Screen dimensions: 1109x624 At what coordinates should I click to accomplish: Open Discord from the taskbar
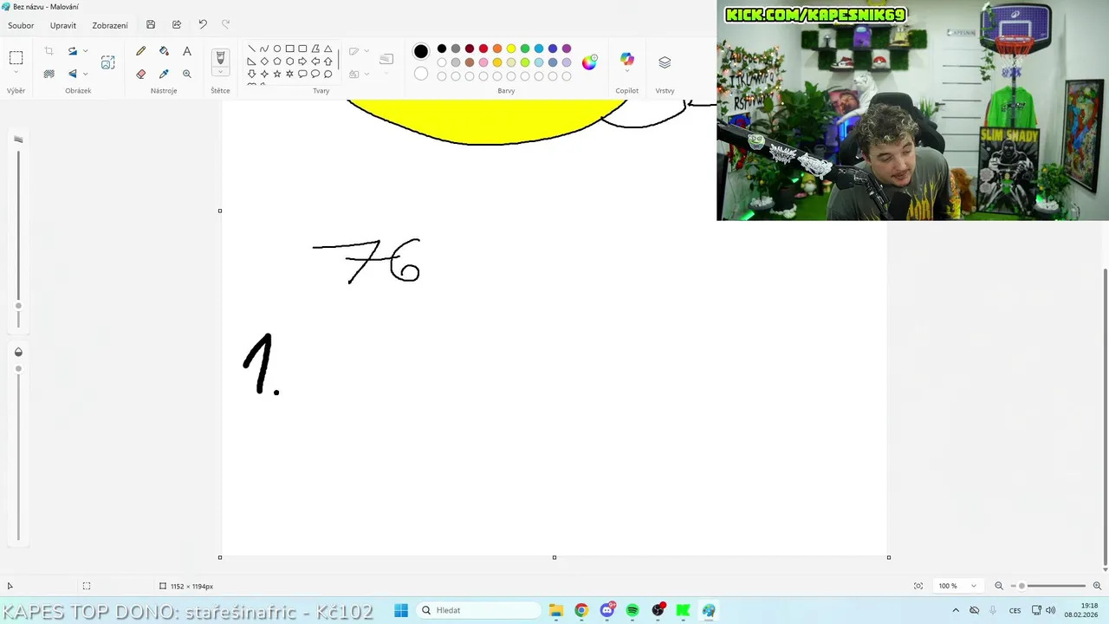(x=607, y=610)
